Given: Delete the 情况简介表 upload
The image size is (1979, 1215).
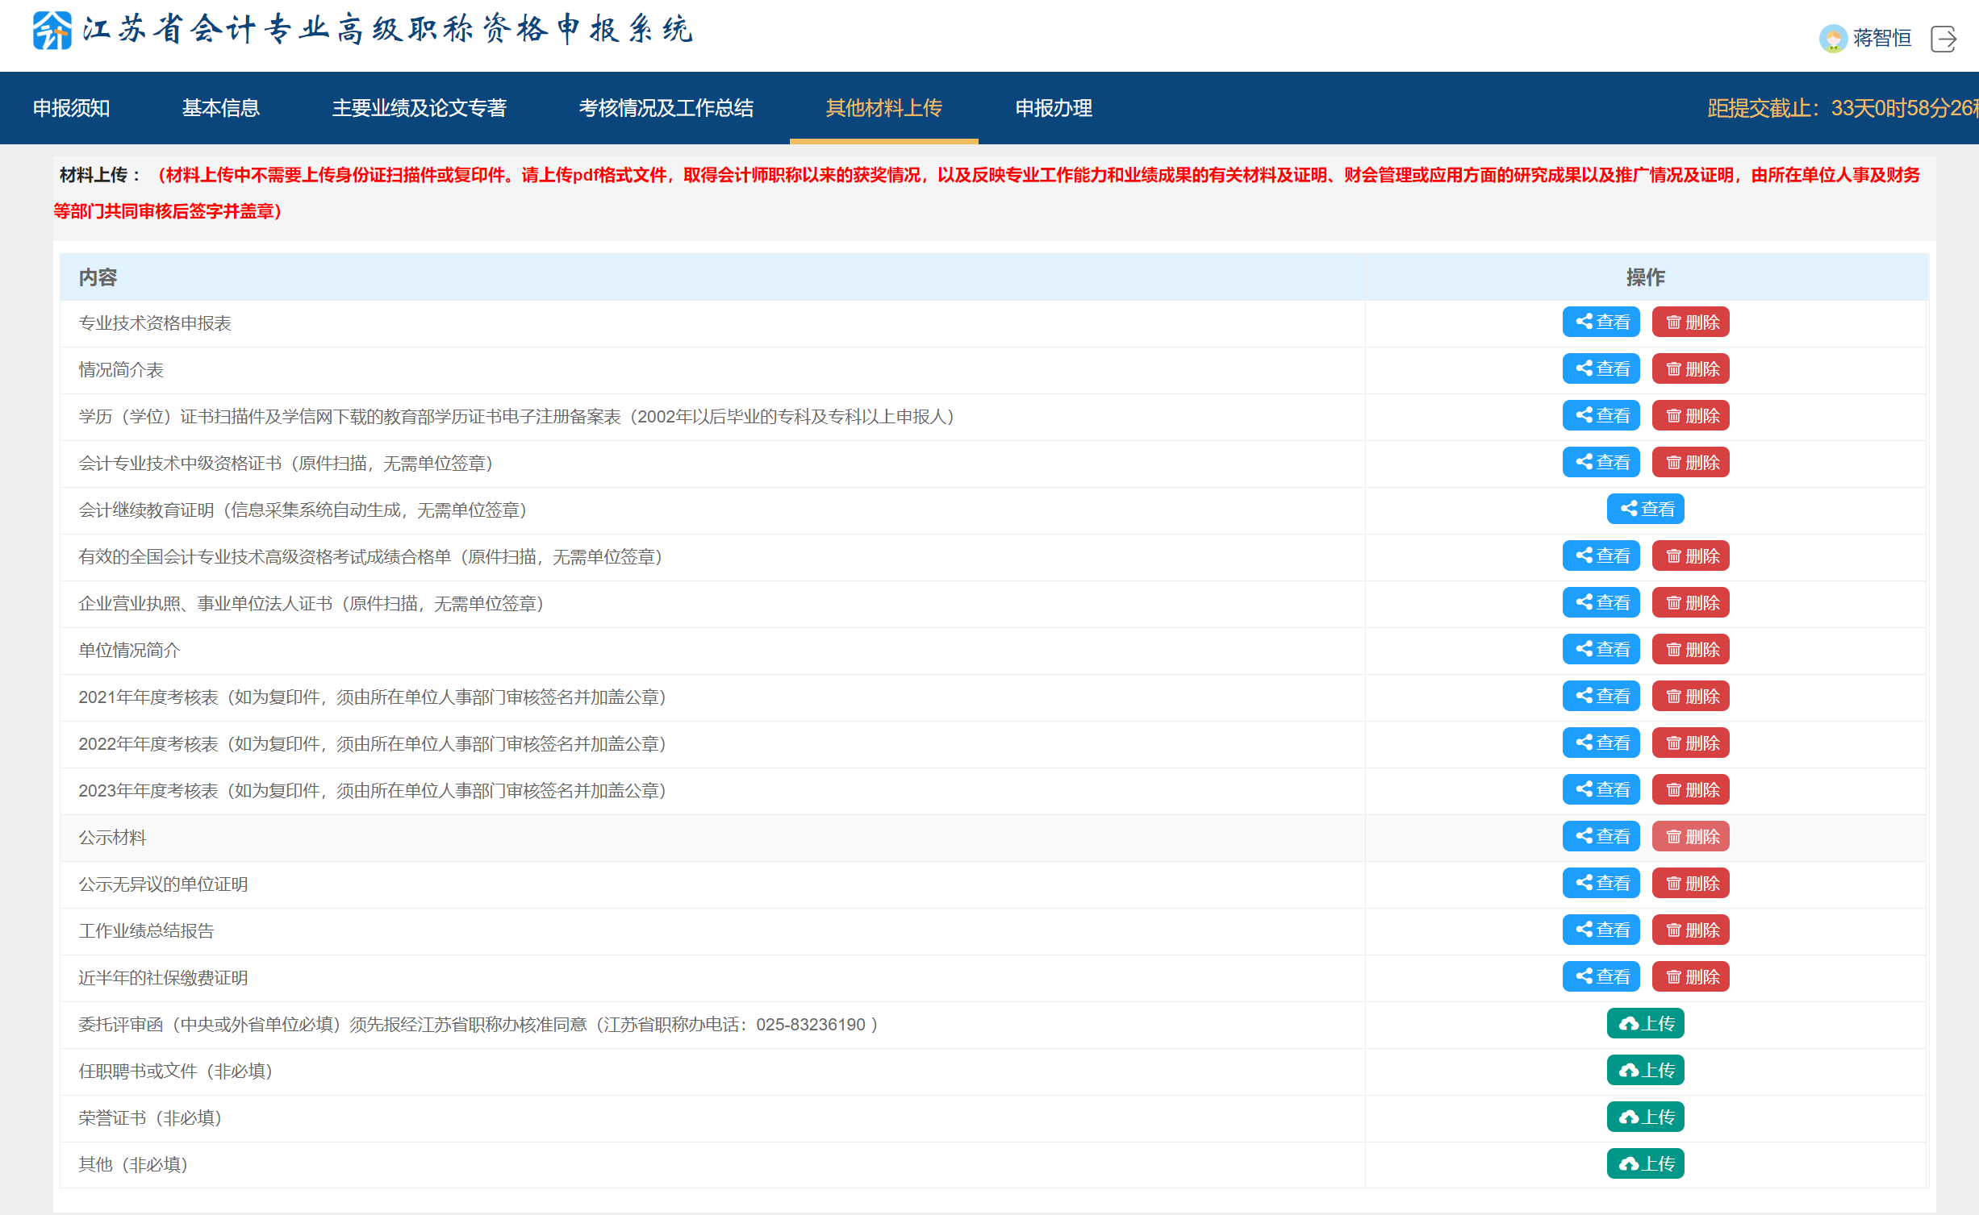Looking at the screenshot, I should [x=1690, y=369].
